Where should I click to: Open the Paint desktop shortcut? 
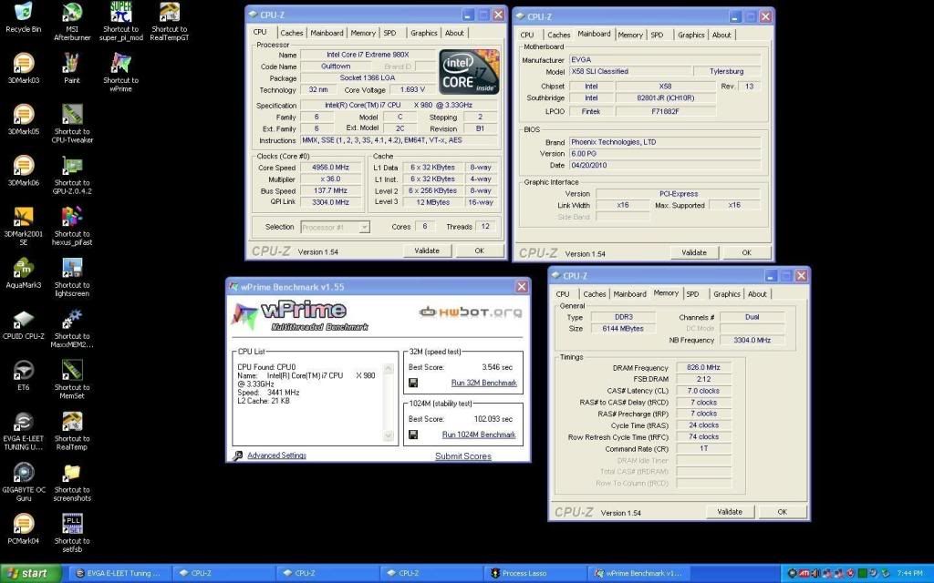point(72,64)
